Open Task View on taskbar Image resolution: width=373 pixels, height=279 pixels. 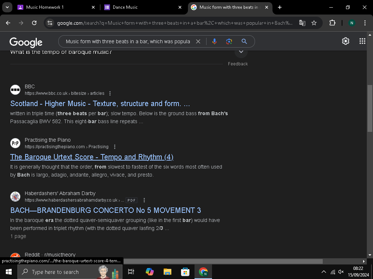[131, 272]
